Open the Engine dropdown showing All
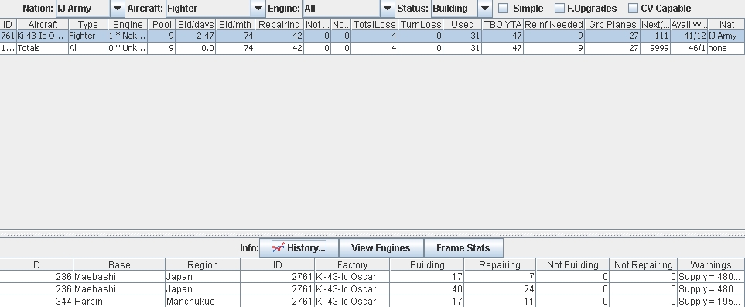745x307 pixels. coord(348,8)
